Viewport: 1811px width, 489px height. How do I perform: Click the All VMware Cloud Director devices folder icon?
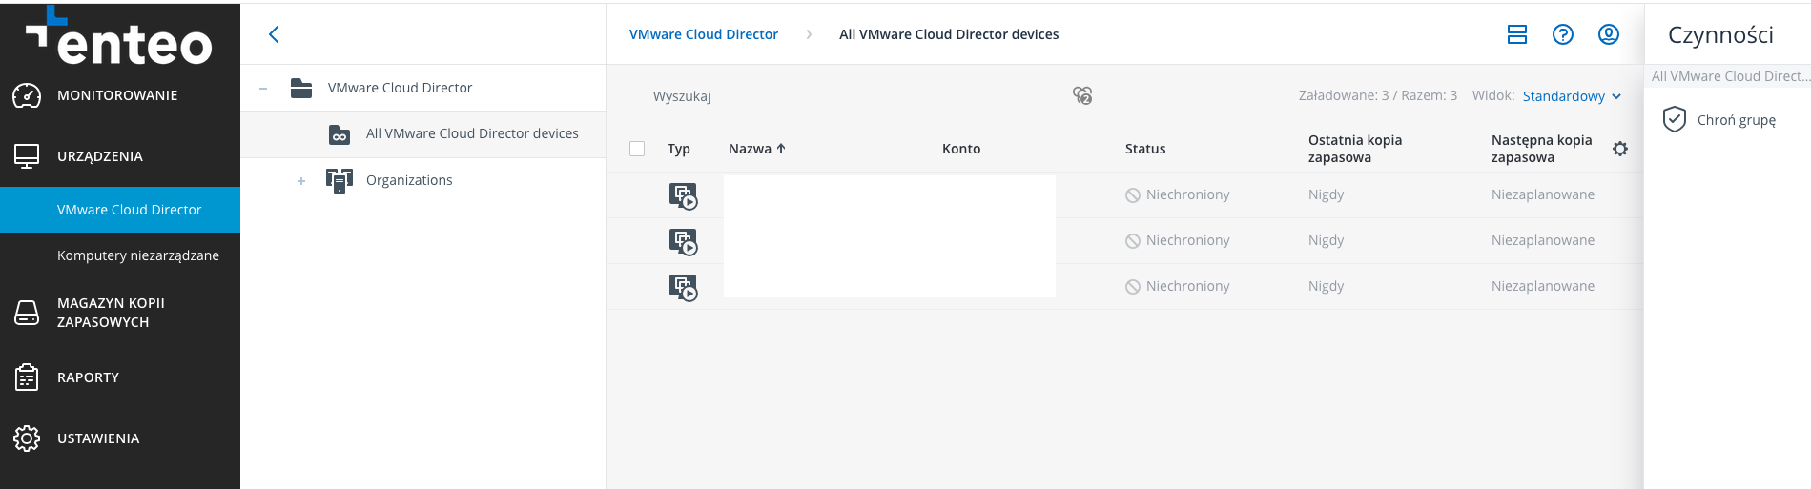[340, 134]
